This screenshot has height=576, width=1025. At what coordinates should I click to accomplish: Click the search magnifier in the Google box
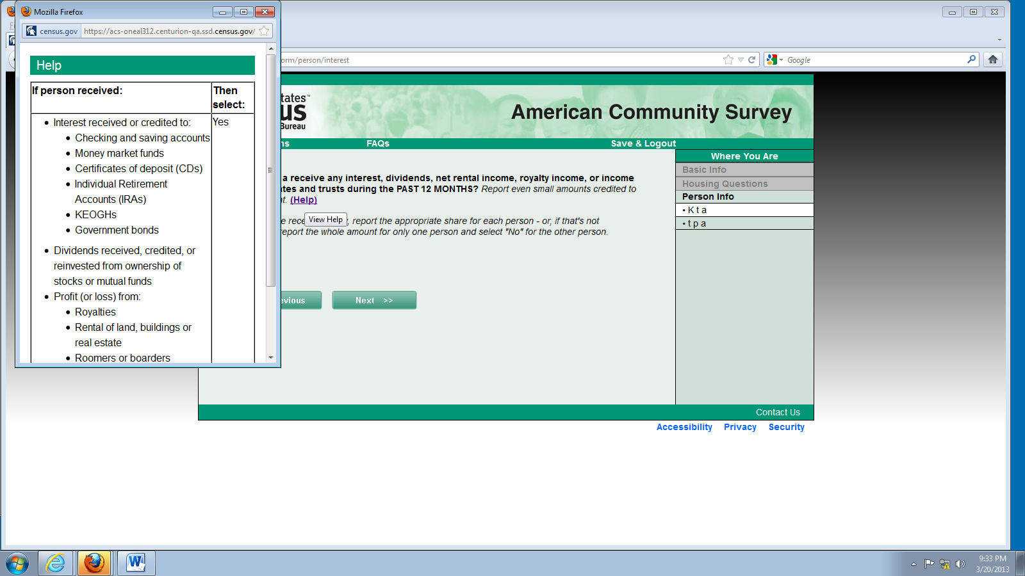click(971, 60)
